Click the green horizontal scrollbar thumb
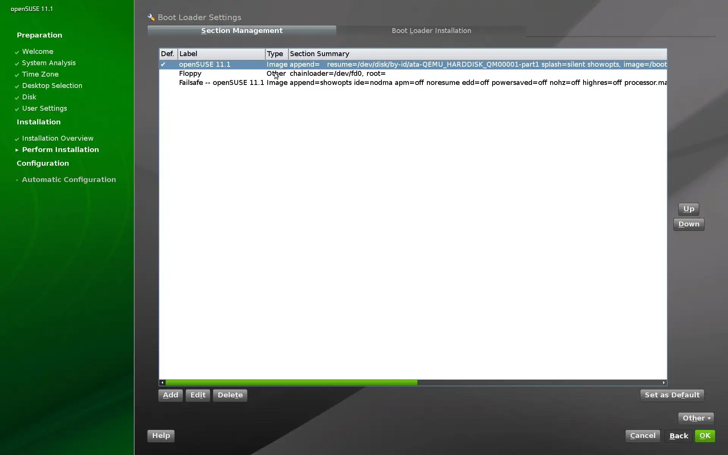Viewport: 728px width, 455px height. click(291, 383)
